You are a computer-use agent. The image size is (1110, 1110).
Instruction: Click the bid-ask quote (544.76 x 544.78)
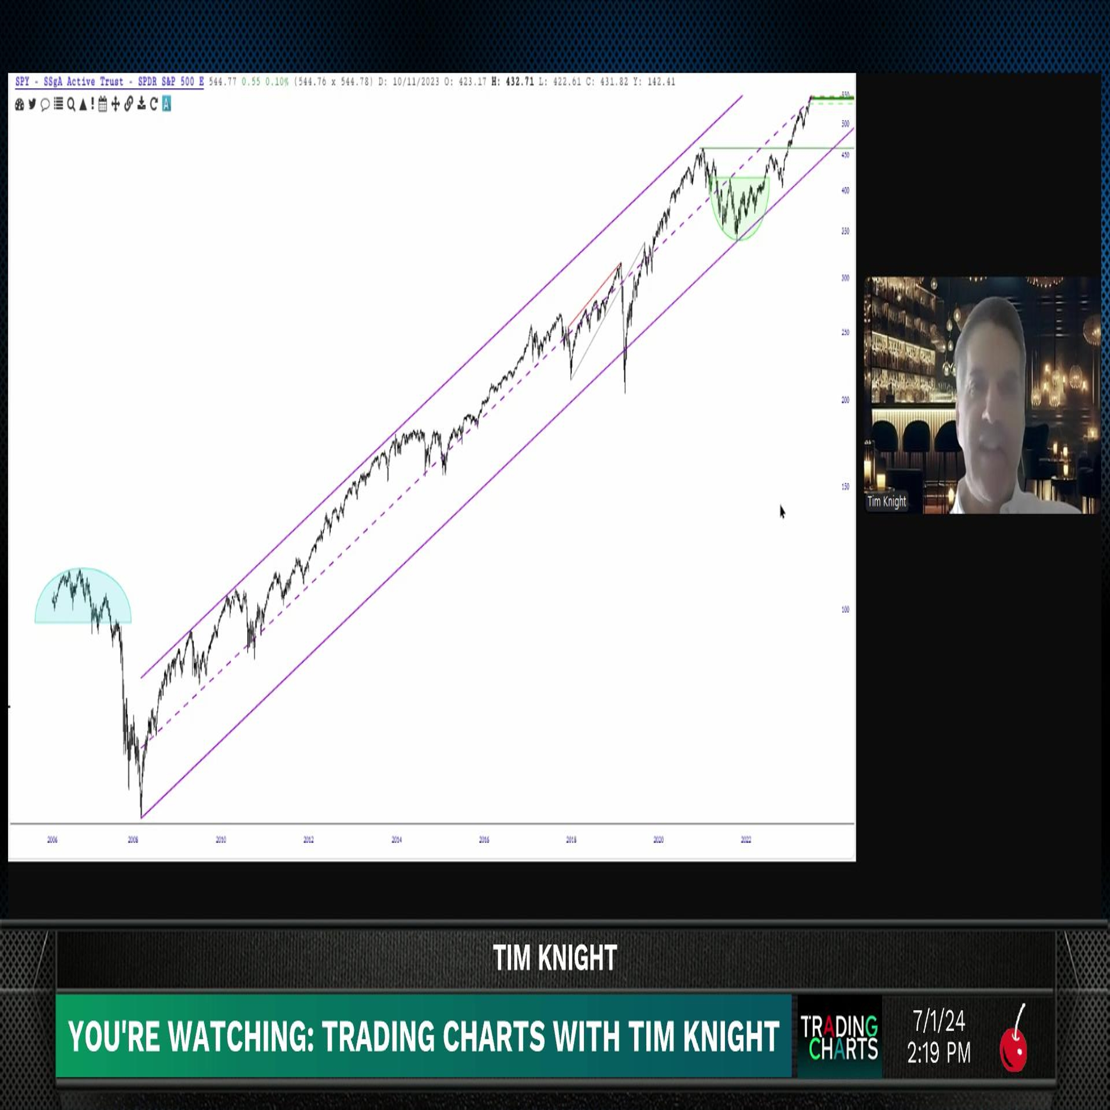[x=333, y=81]
